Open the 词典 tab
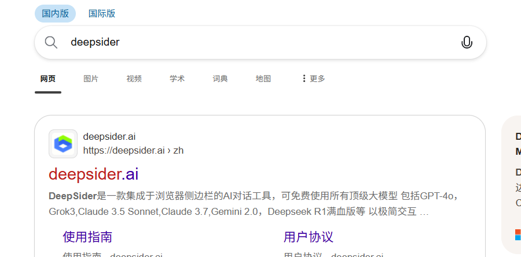 (x=220, y=79)
